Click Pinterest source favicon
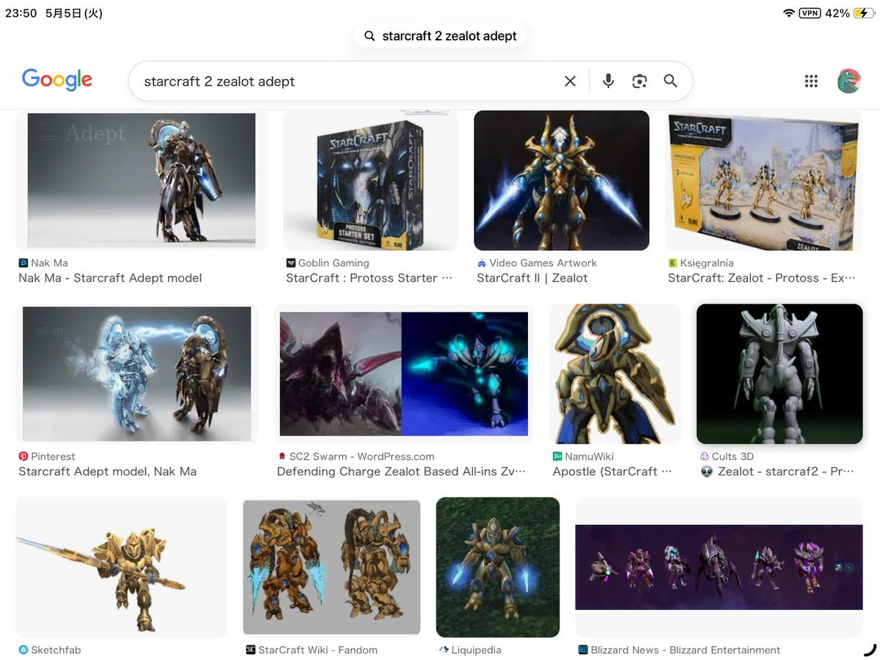Viewport: 880px width, 660px height. pos(23,456)
